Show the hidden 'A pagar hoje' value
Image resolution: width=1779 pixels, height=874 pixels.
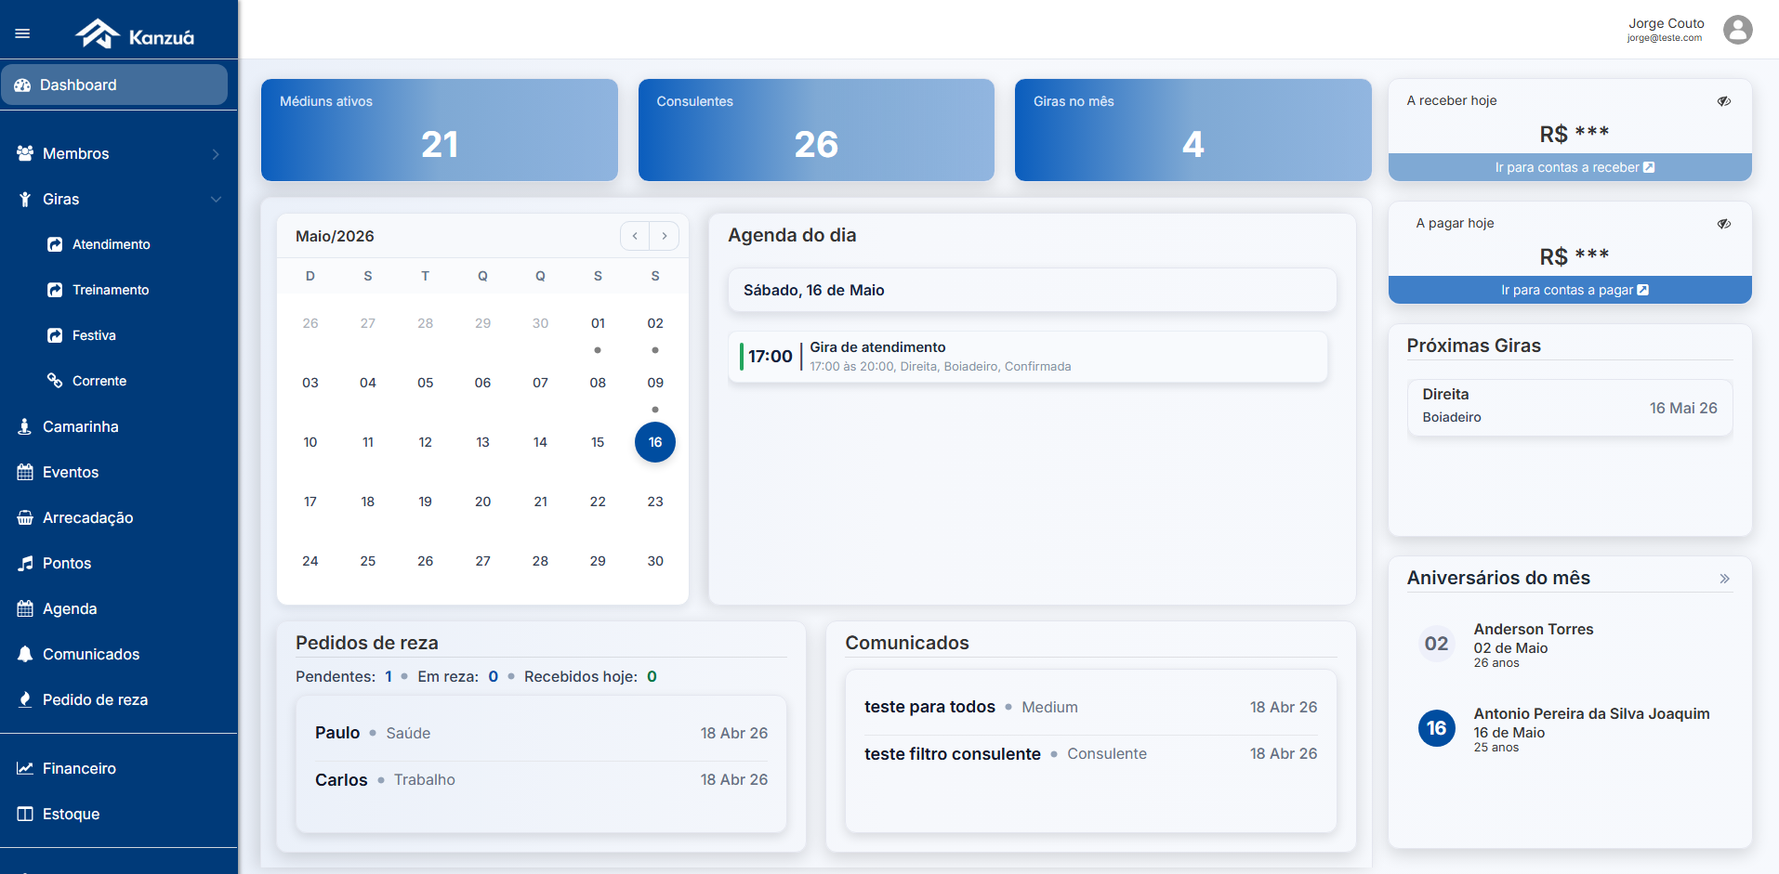[1724, 224]
